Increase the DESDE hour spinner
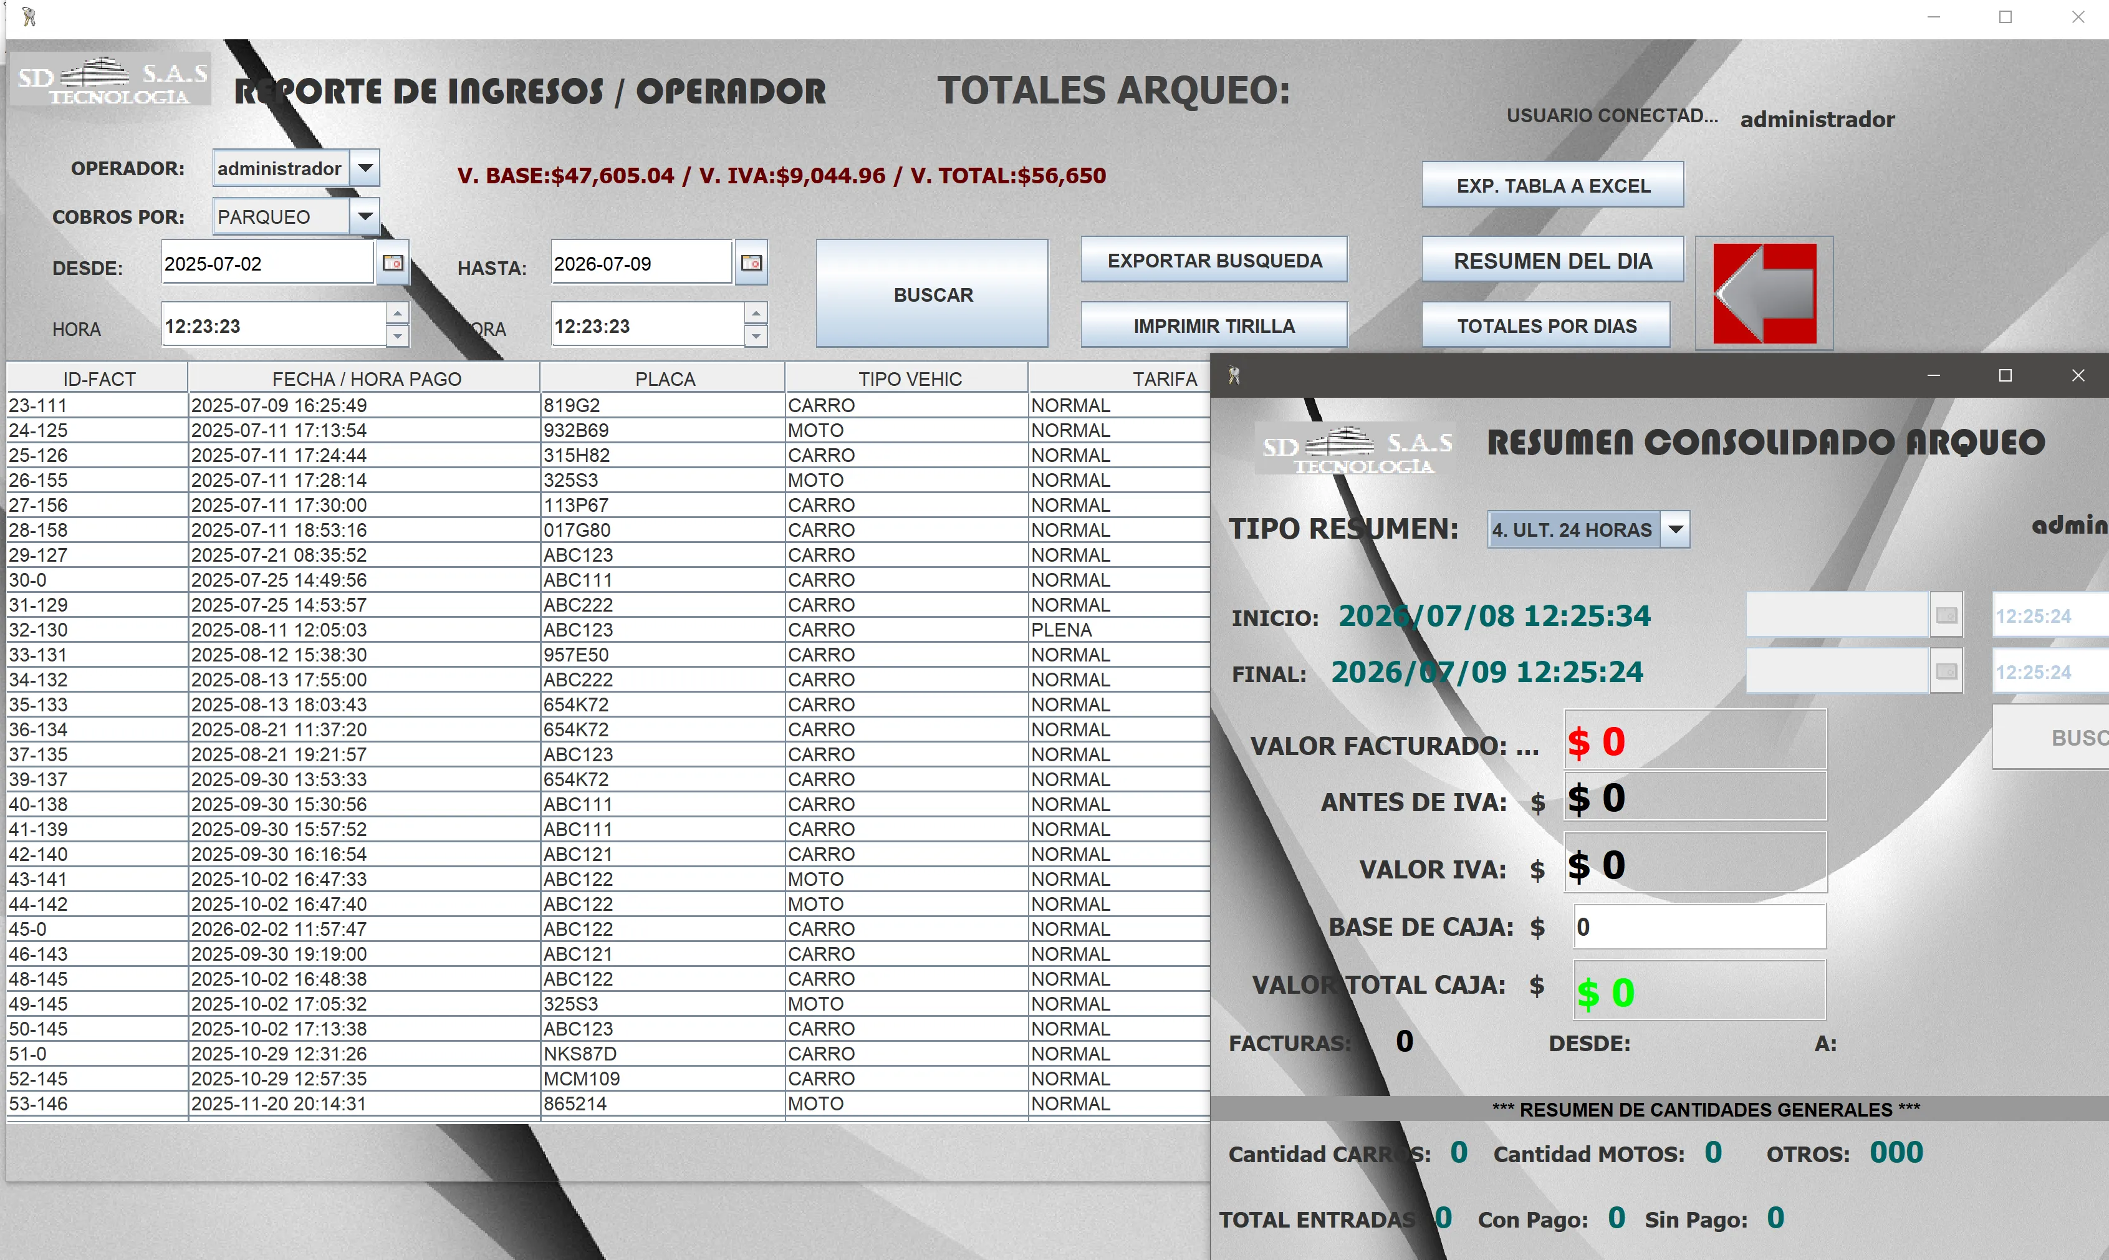This screenshot has width=2109, height=1260. 396,314
